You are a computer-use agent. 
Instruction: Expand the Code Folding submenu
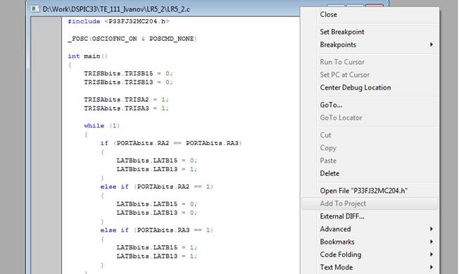370,255
